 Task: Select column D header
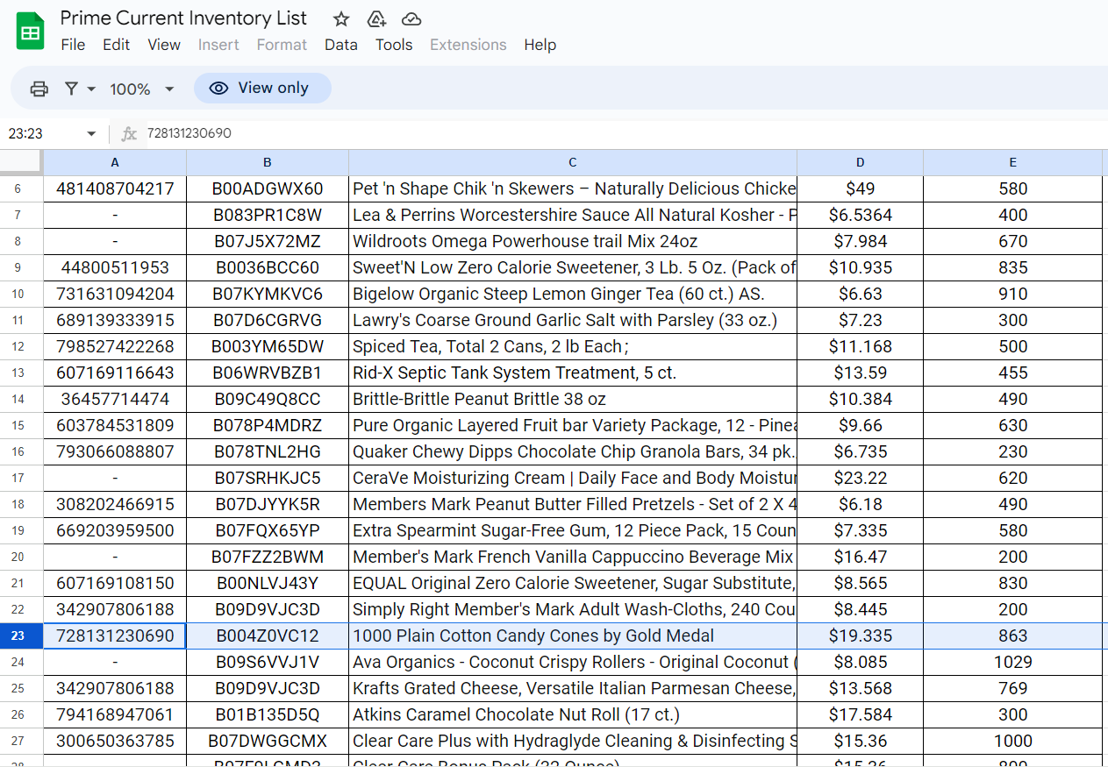pos(860,162)
